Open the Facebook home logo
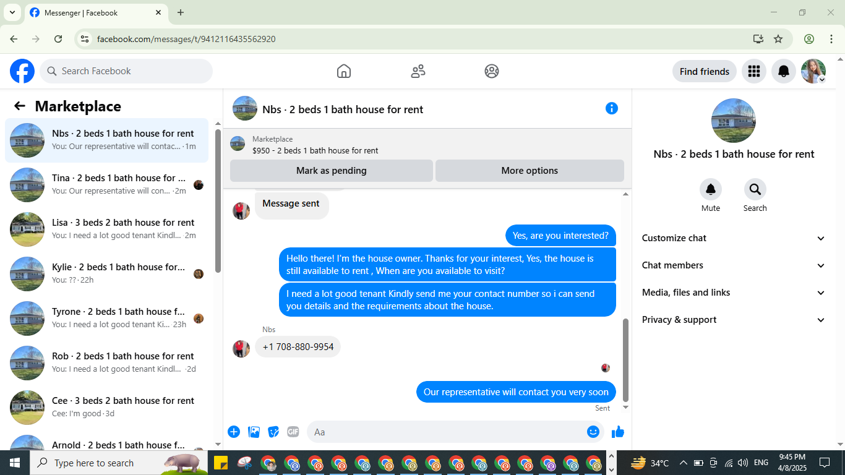 (22, 71)
